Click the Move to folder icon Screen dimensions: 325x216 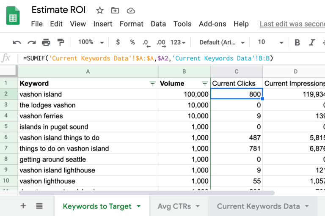(115, 11)
